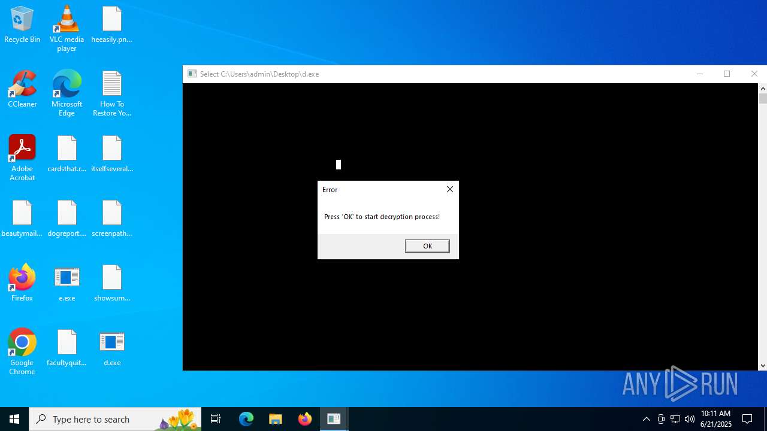The image size is (767, 431).
Task: Select the VLC media player shortcut
Action: click(67, 29)
